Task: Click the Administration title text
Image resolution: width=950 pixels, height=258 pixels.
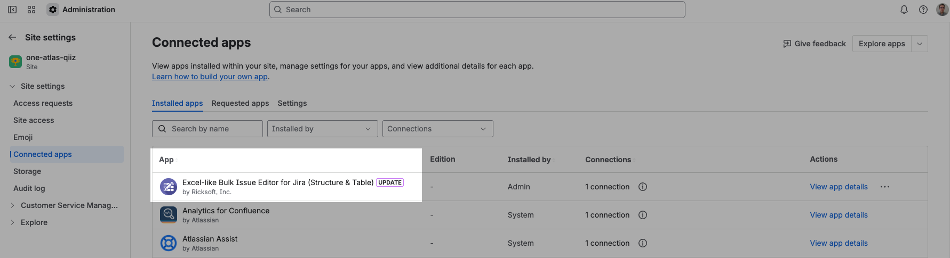Action: tap(89, 10)
